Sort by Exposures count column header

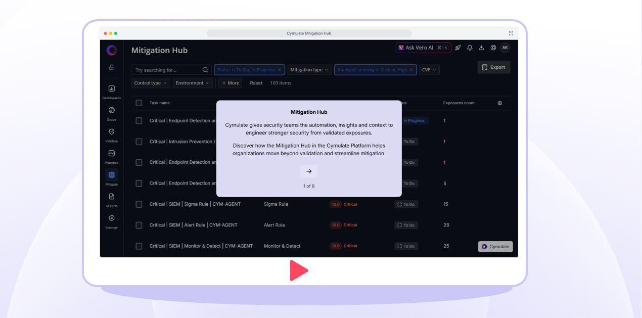[x=459, y=103]
